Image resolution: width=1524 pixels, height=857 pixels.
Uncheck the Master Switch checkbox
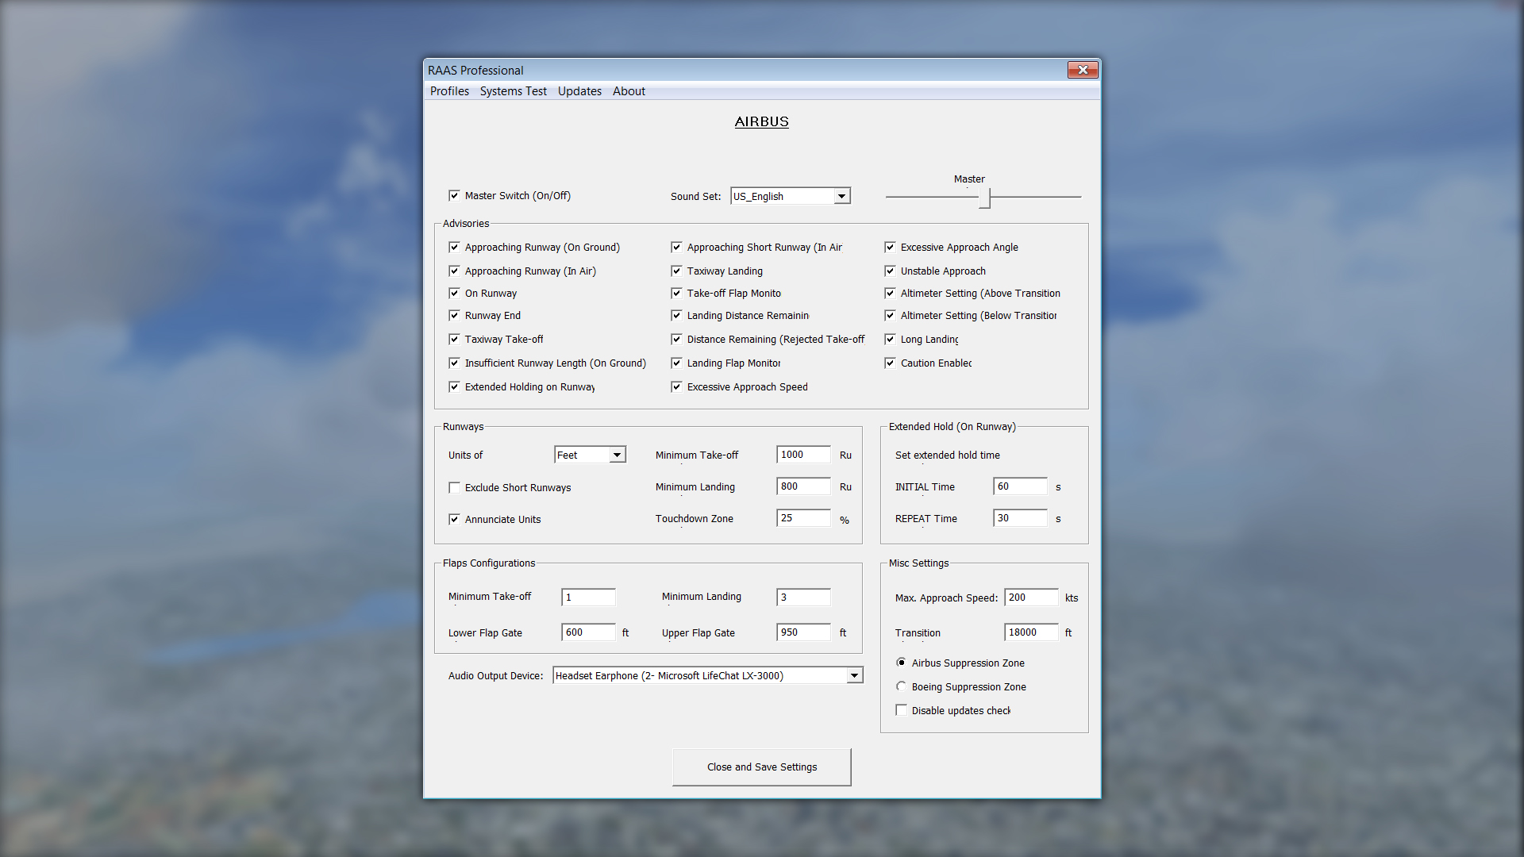click(x=455, y=195)
